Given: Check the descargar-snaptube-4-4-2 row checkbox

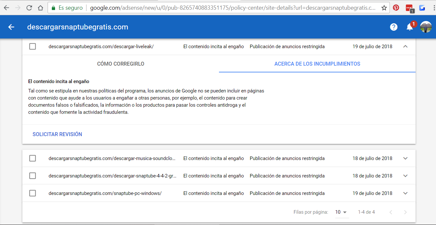Looking at the screenshot, I should [x=32, y=176].
